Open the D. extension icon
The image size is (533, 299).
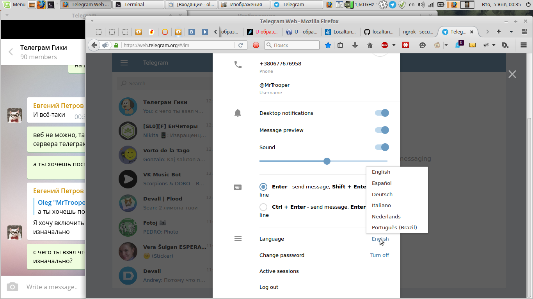coord(505,45)
